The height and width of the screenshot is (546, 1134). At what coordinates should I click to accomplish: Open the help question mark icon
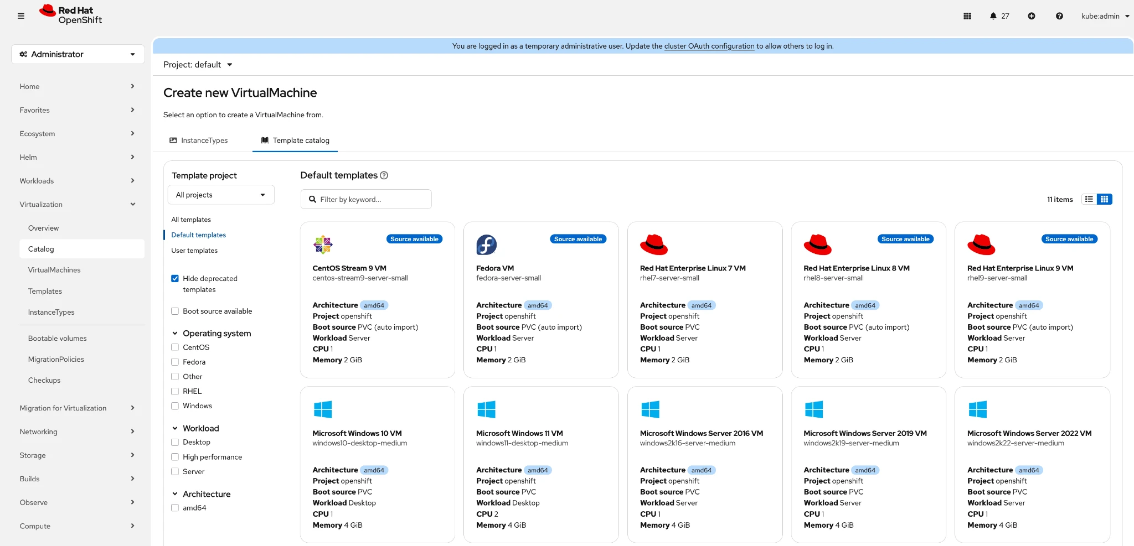click(1059, 16)
